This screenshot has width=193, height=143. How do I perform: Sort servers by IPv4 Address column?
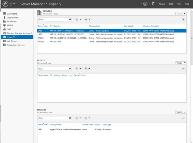(x=55, y=26)
